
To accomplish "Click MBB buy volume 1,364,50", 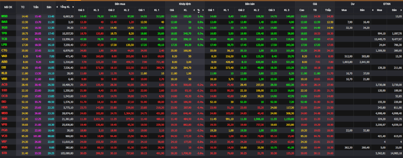I will pos(129,113).
